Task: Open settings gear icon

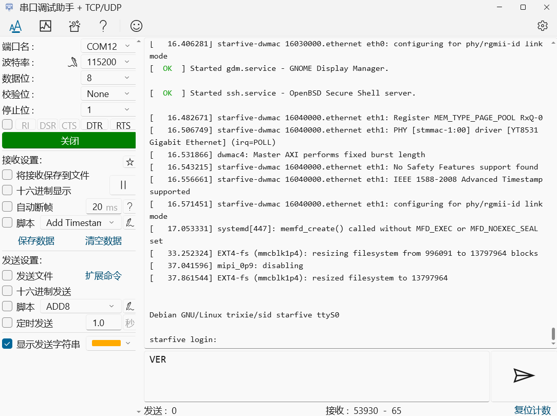Action: [542, 26]
